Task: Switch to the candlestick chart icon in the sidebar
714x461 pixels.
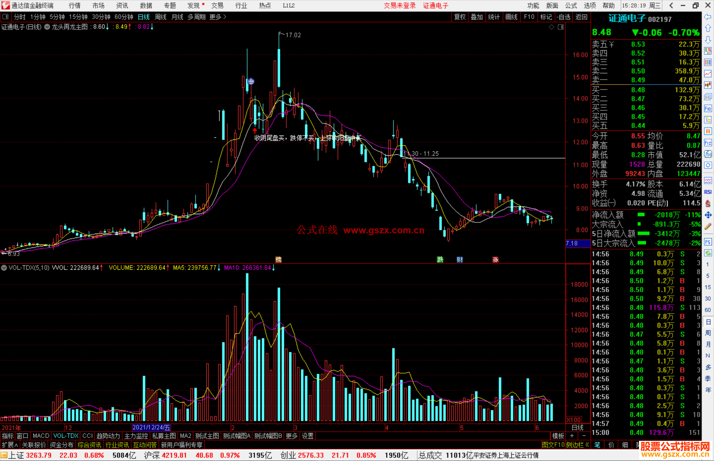Action: (708, 85)
